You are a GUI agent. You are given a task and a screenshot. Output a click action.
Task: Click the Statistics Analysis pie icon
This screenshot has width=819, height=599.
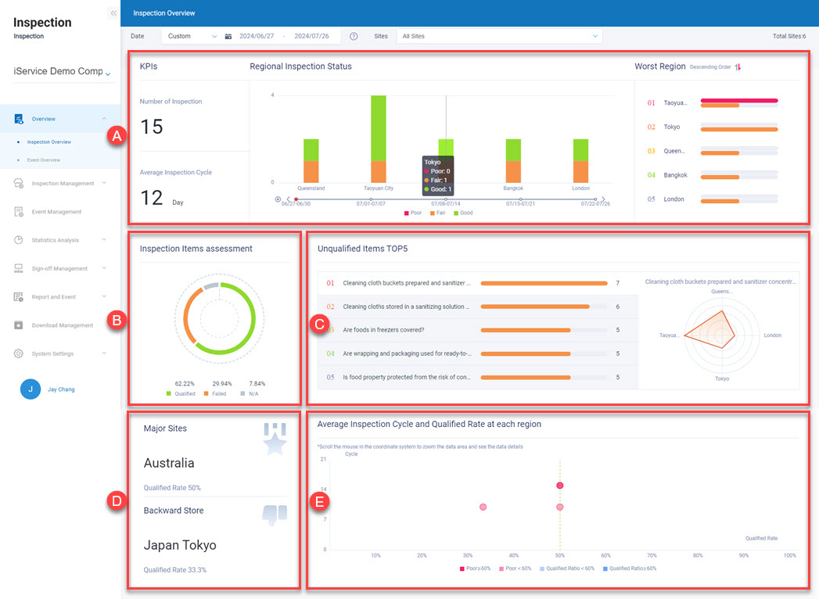tap(18, 240)
